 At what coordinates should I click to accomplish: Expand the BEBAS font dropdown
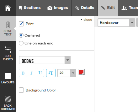pos(45,60)
